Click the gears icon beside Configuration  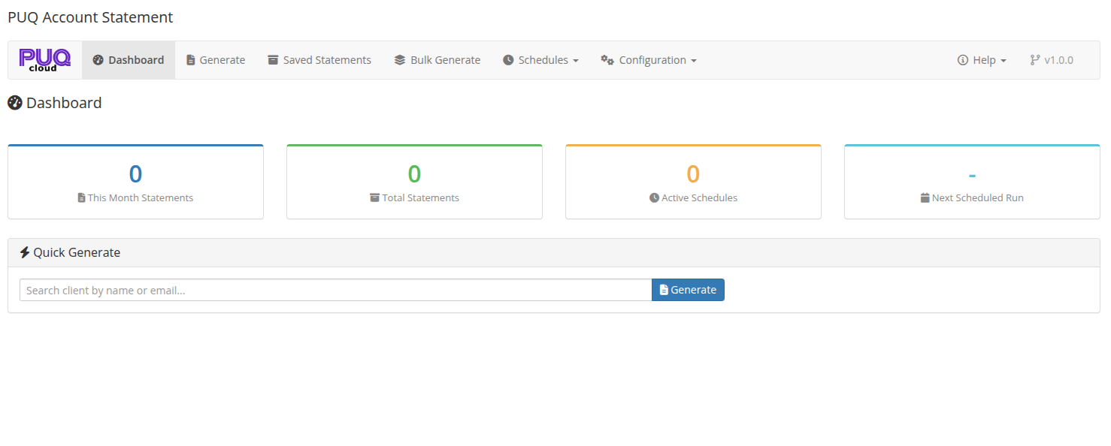(607, 59)
